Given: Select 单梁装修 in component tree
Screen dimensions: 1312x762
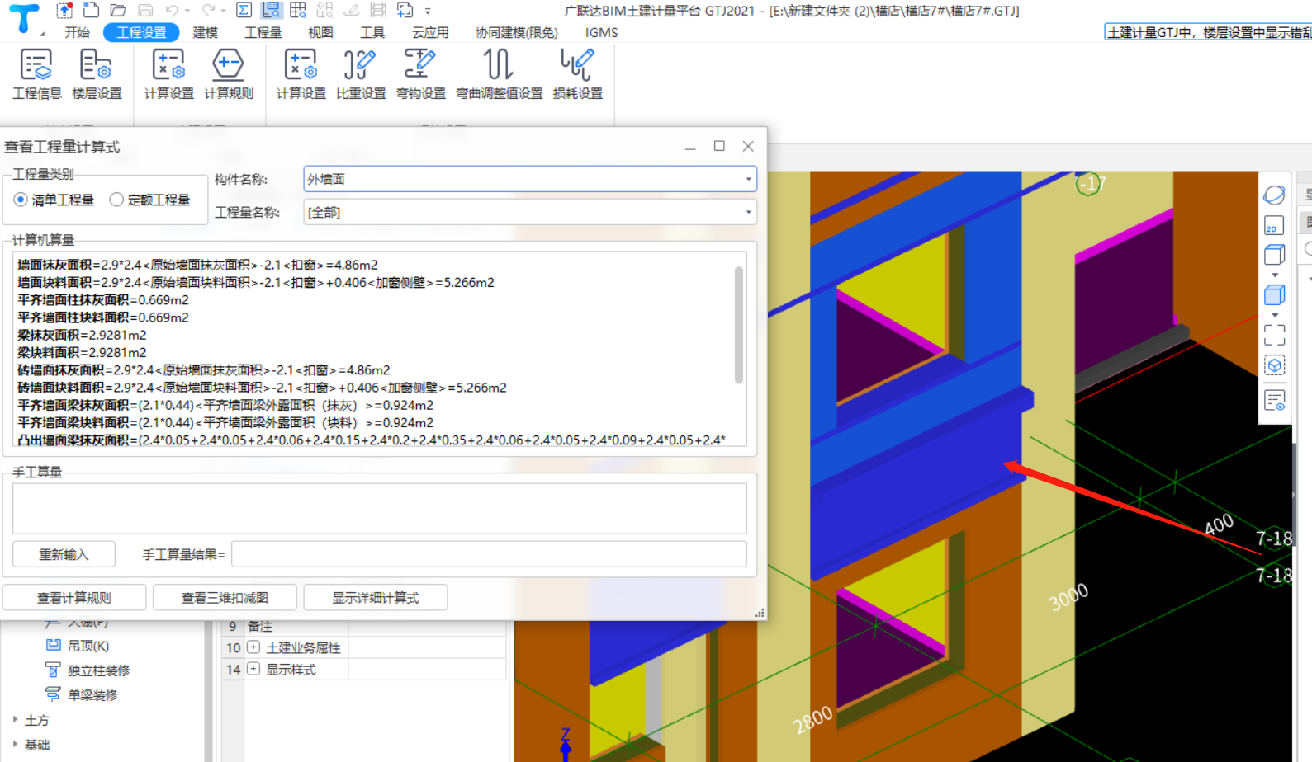Looking at the screenshot, I should pyautogui.click(x=92, y=694).
